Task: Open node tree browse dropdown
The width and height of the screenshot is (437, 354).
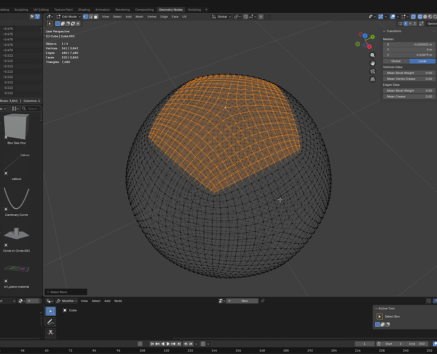Action: pyautogui.click(x=222, y=301)
